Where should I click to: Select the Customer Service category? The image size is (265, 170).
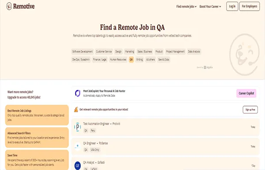coord(104,52)
